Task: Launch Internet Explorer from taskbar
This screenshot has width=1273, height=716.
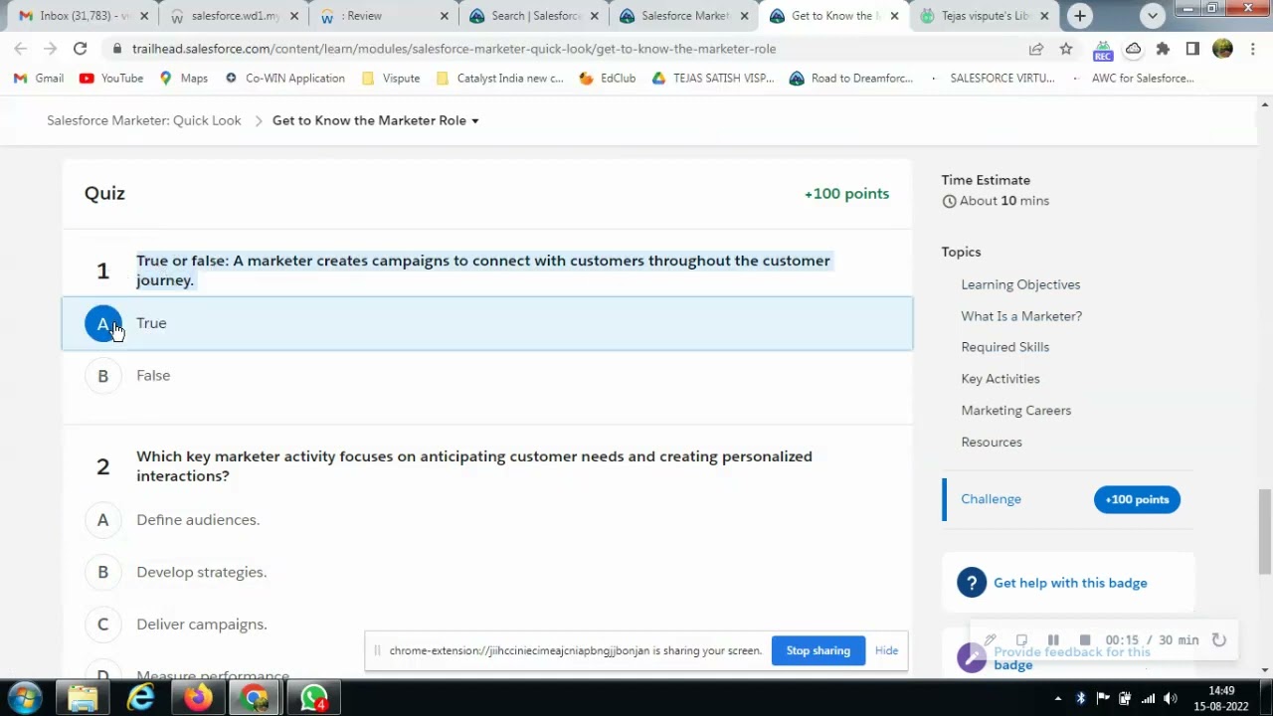Action: [140, 698]
